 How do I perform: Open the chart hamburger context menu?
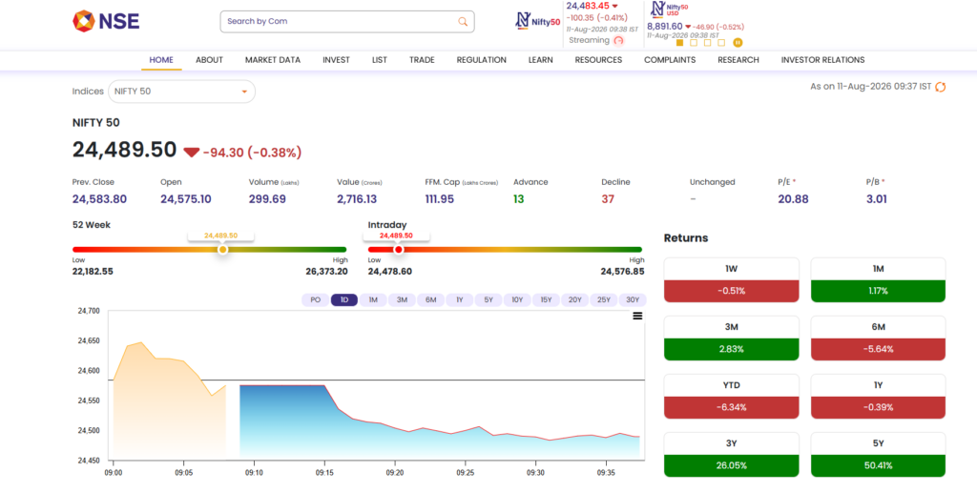[x=637, y=316]
